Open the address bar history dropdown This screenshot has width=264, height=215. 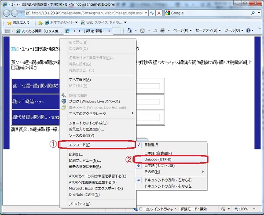tap(146, 13)
